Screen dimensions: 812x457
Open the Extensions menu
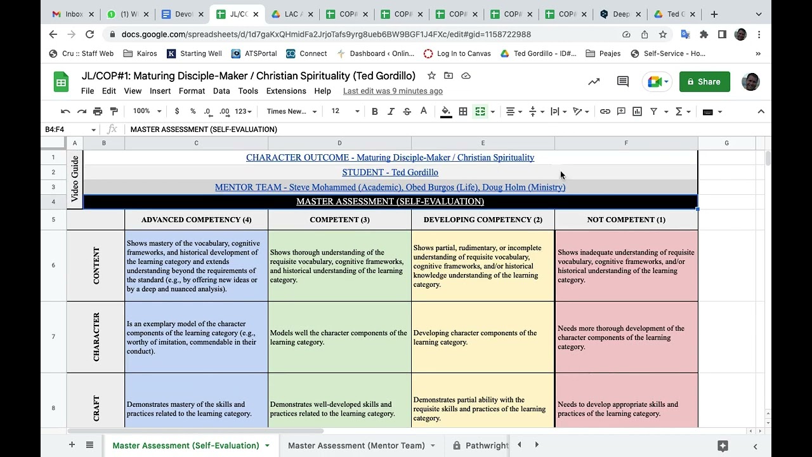coord(286,91)
